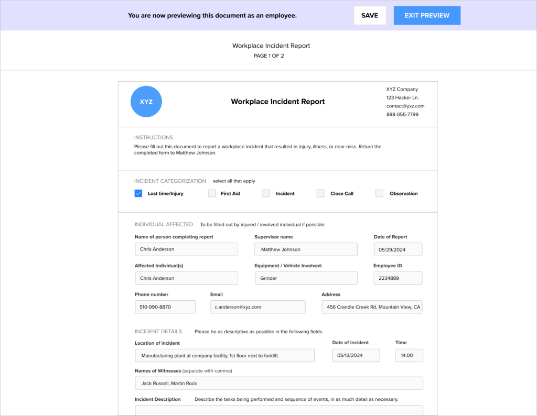The image size is (537, 416).
Task: Select the Employee ID field
Action: coord(398,278)
